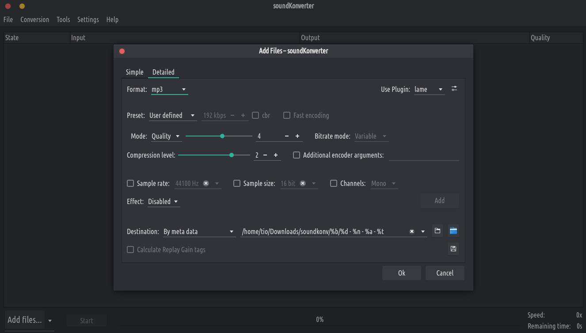This screenshot has height=333, width=586.
Task: Open the 44100 Hz sample rate dropdown
Action: click(x=217, y=183)
